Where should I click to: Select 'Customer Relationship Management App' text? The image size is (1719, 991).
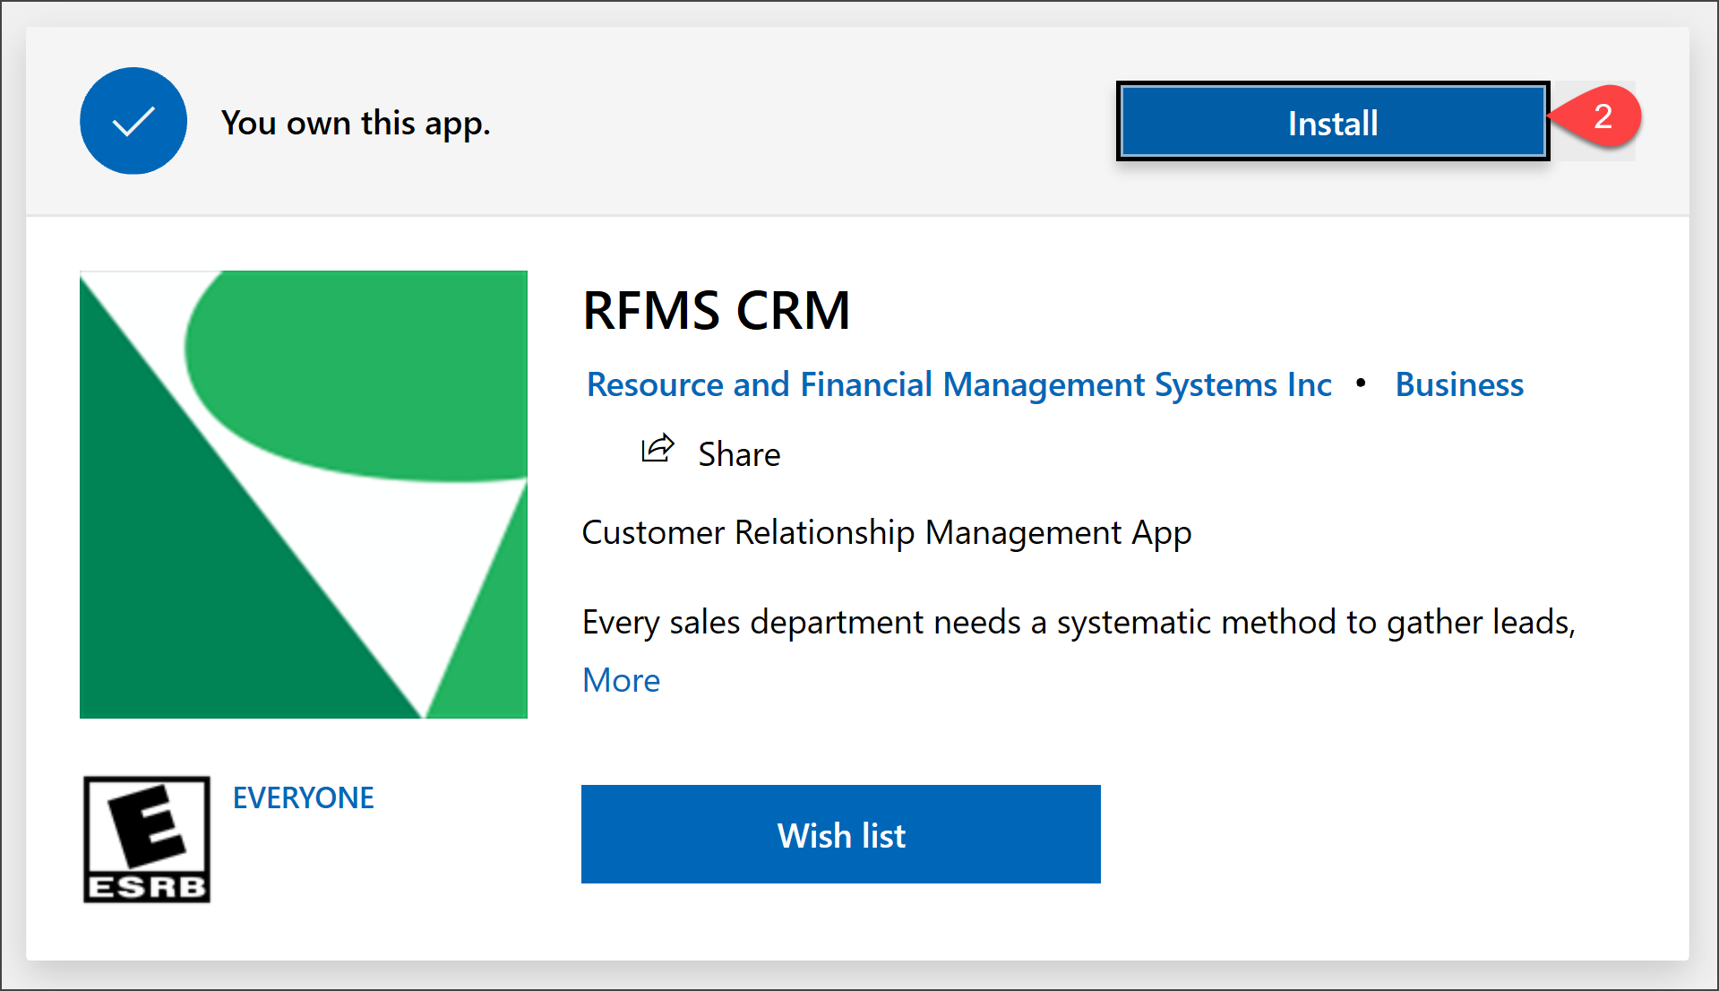tap(887, 533)
